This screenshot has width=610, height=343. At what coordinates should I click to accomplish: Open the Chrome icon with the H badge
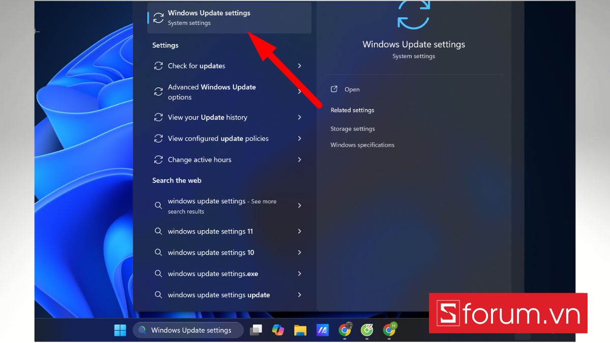point(390,330)
